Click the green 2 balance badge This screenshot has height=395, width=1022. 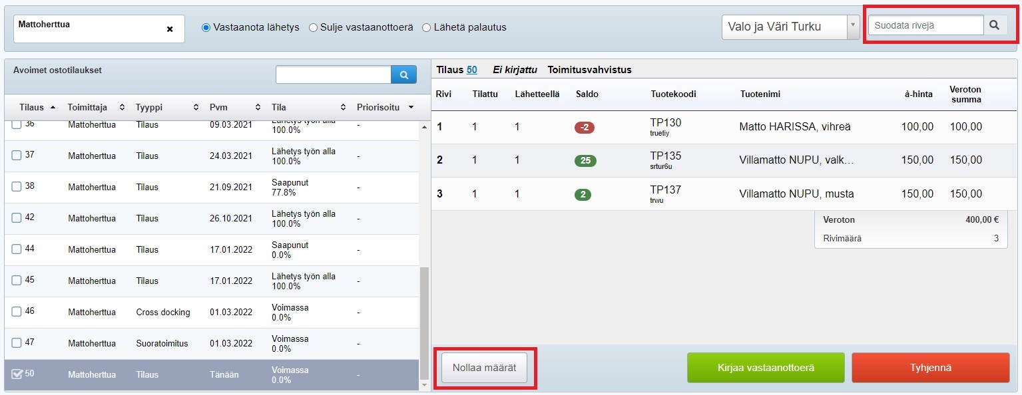tap(583, 194)
